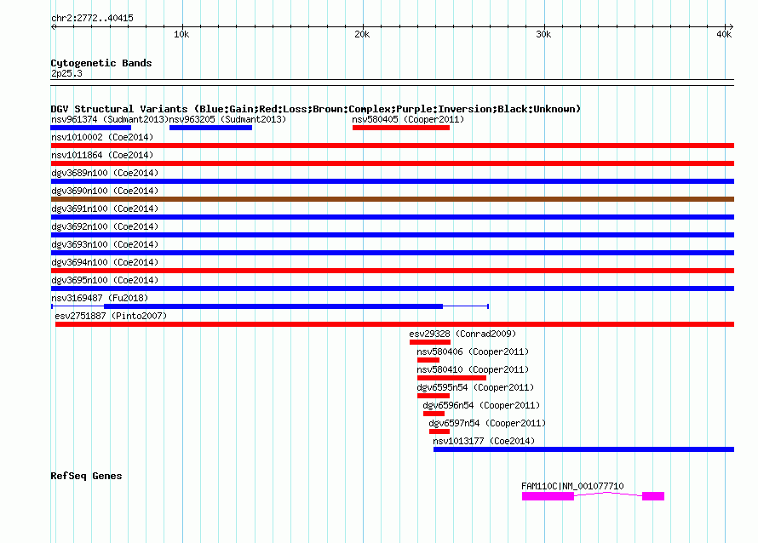Click the nsv3169487 (Fu2018) label

[100, 298]
